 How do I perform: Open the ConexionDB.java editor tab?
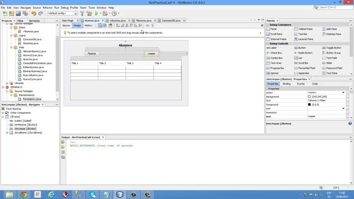point(171,20)
